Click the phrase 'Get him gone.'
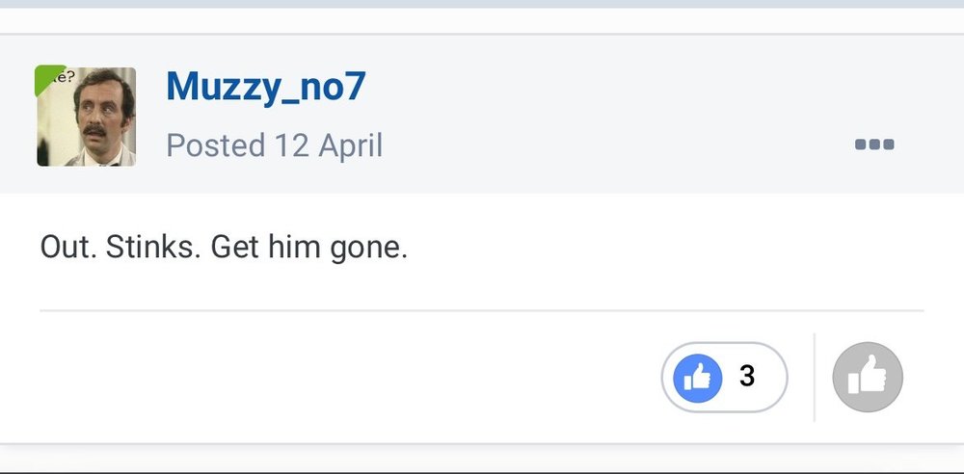The height and width of the screenshot is (474, 964). point(309,248)
